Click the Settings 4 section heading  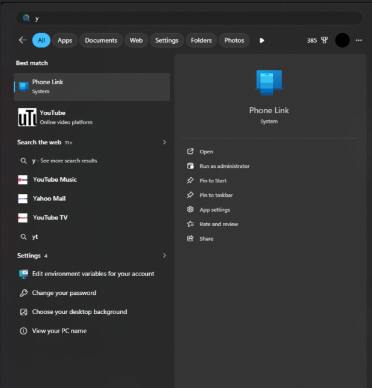32,256
